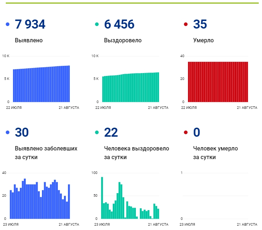Screen dimensions: 262x230
Task: Click the last bar of daily detected chart
Action: [69, 201]
